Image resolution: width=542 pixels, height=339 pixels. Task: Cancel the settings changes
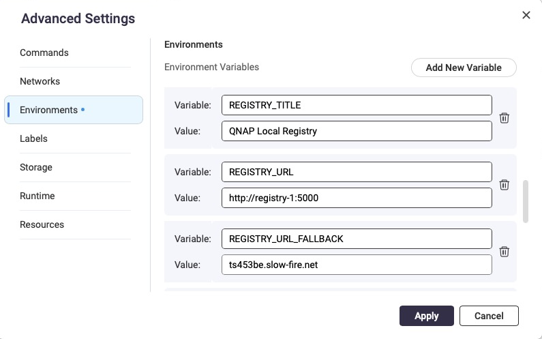pos(489,316)
